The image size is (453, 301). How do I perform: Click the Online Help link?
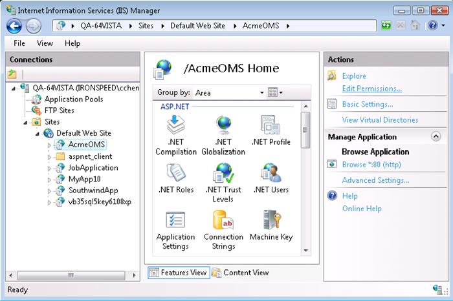(x=362, y=209)
